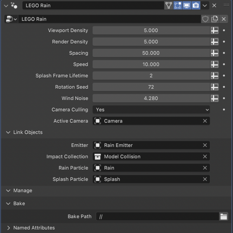
Task: Toggle viewport display for LEGO Rain modifier
Action: (187, 5)
